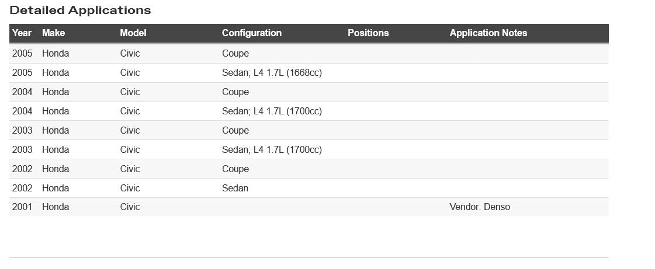
Task: Select the 2002 Coupe configuration cell
Action: click(x=235, y=169)
